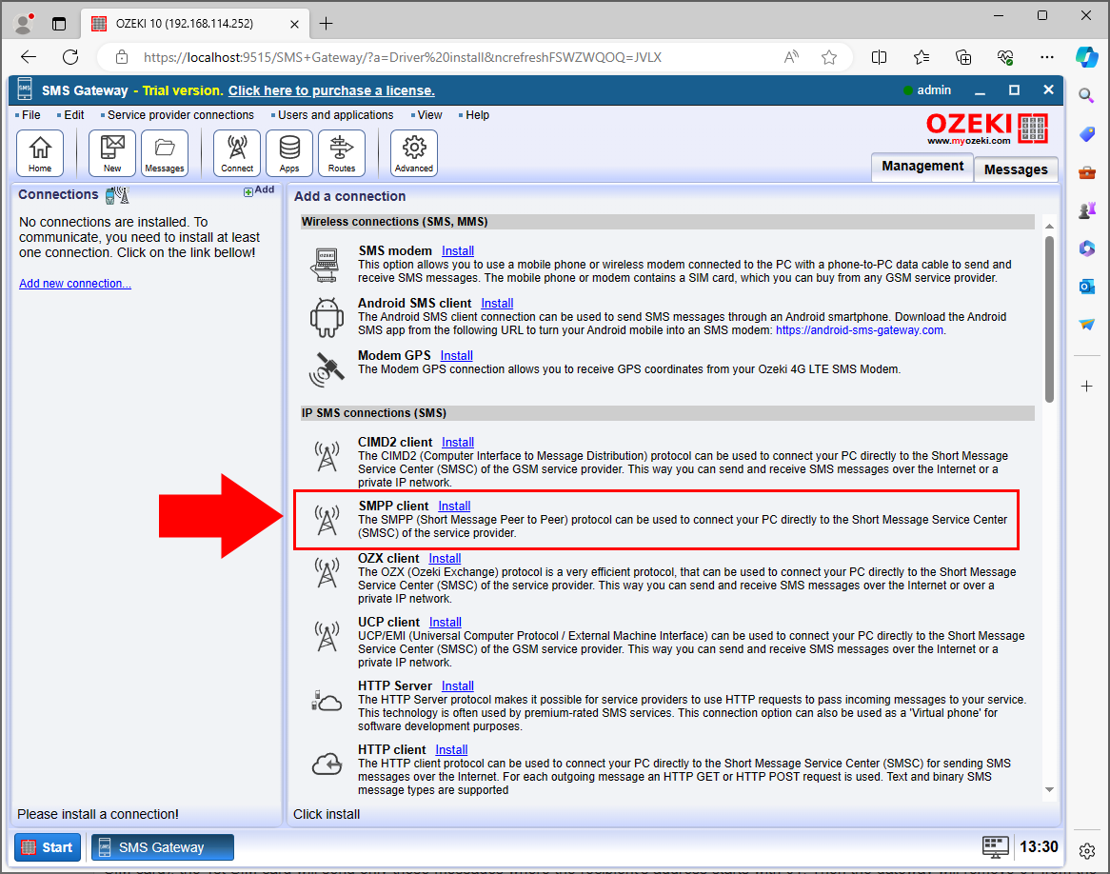Click the SMS Gateway title bar phone icon
1110x874 pixels.
coord(25,89)
